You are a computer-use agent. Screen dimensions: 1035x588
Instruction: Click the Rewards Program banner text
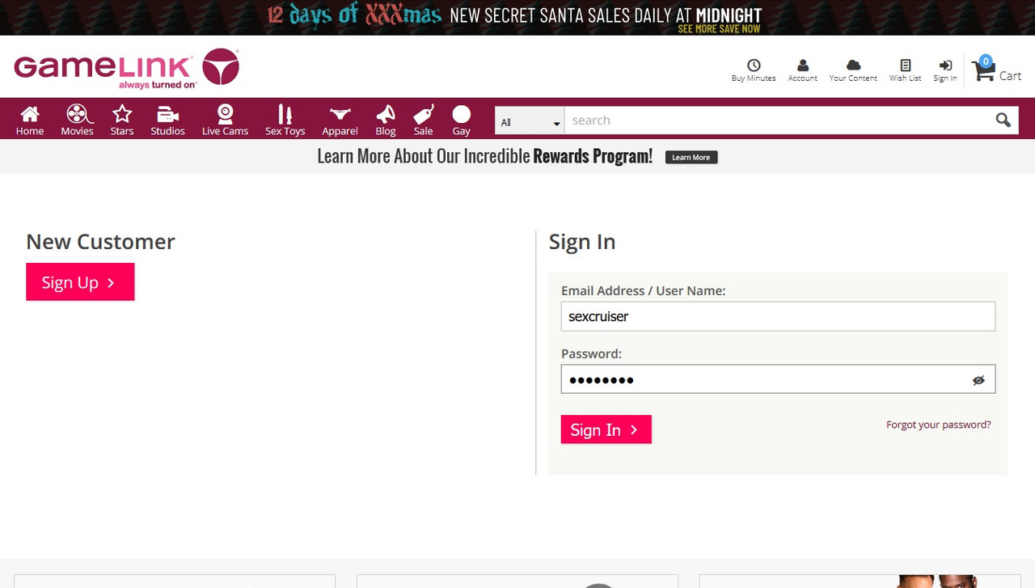coord(484,156)
